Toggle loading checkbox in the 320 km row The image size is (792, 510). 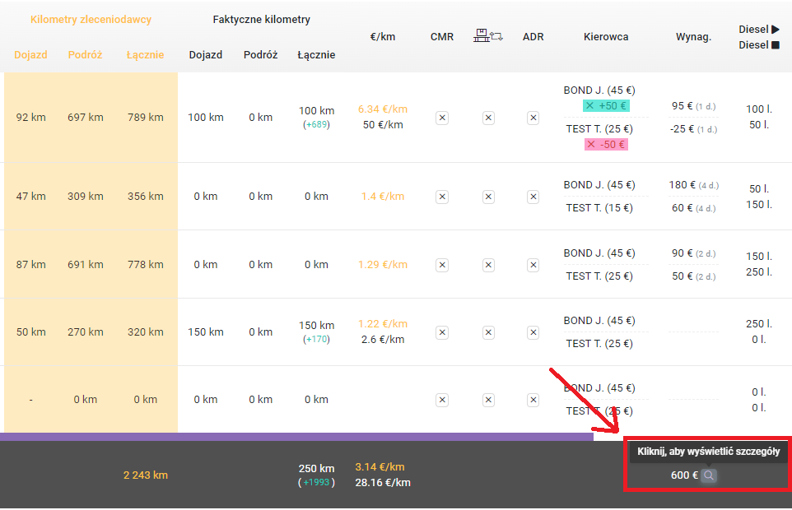click(x=488, y=332)
